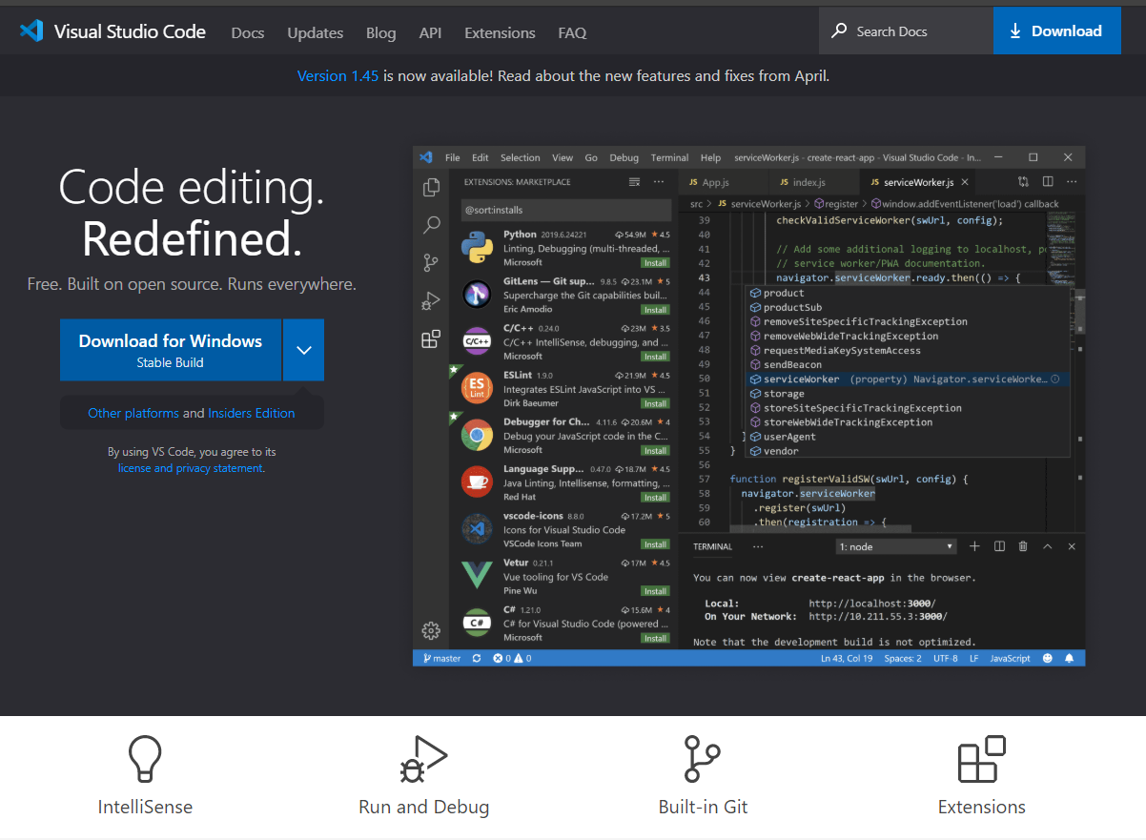Split the terminal pane
The height and width of the screenshot is (840, 1146).
pos(999,546)
